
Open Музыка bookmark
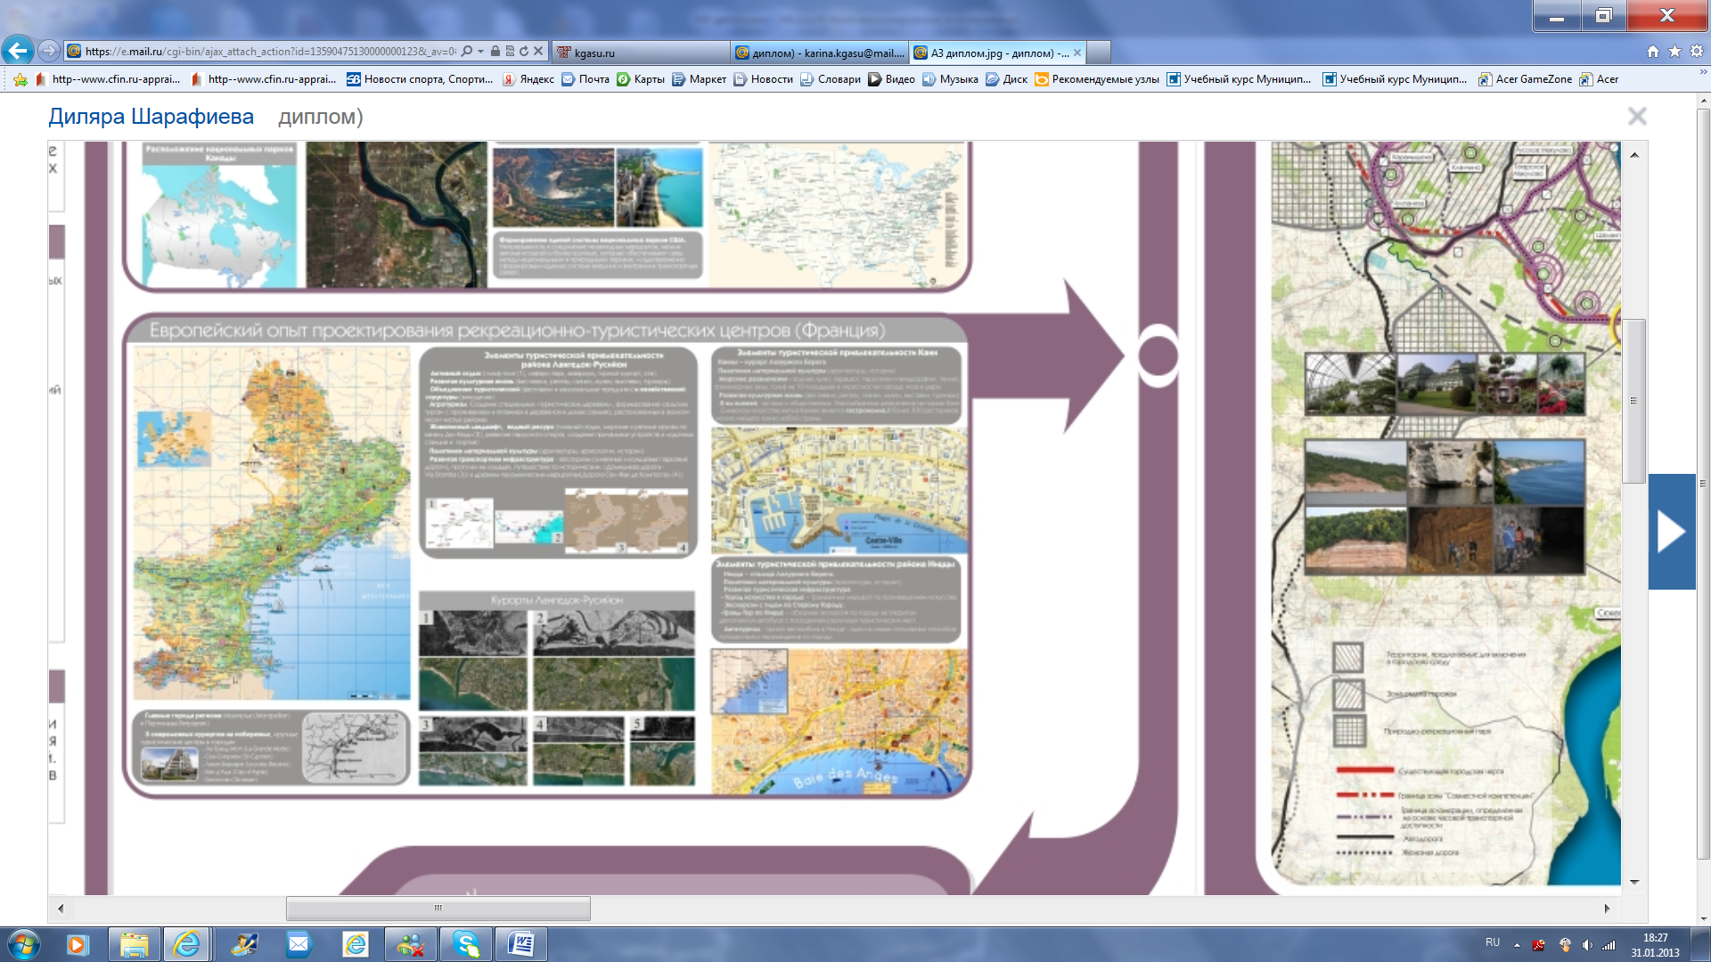950,79
